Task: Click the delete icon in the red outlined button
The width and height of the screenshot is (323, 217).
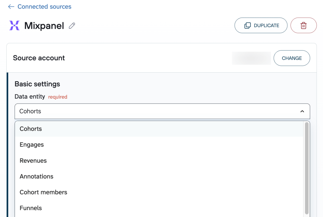Action: click(303, 25)
